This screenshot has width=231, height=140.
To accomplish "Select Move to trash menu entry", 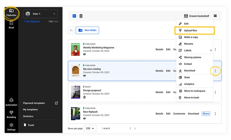I will click(194, 98).
